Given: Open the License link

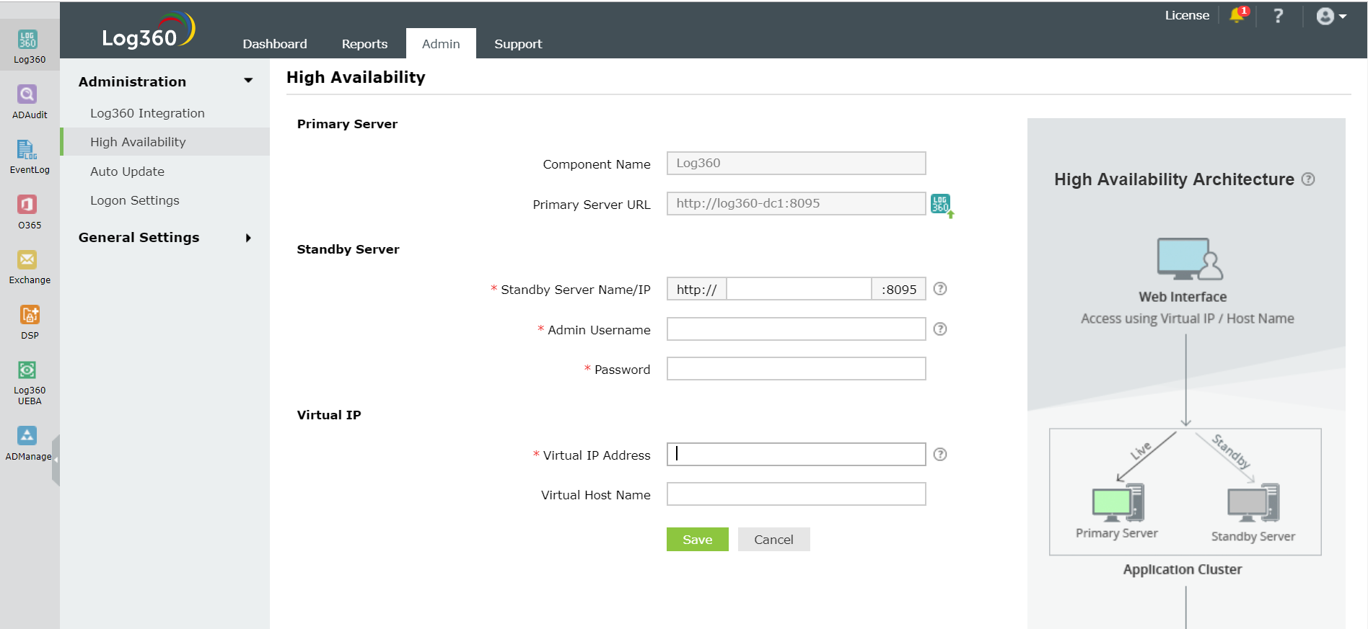Looking at the screenshot, I should point(1187,15).
